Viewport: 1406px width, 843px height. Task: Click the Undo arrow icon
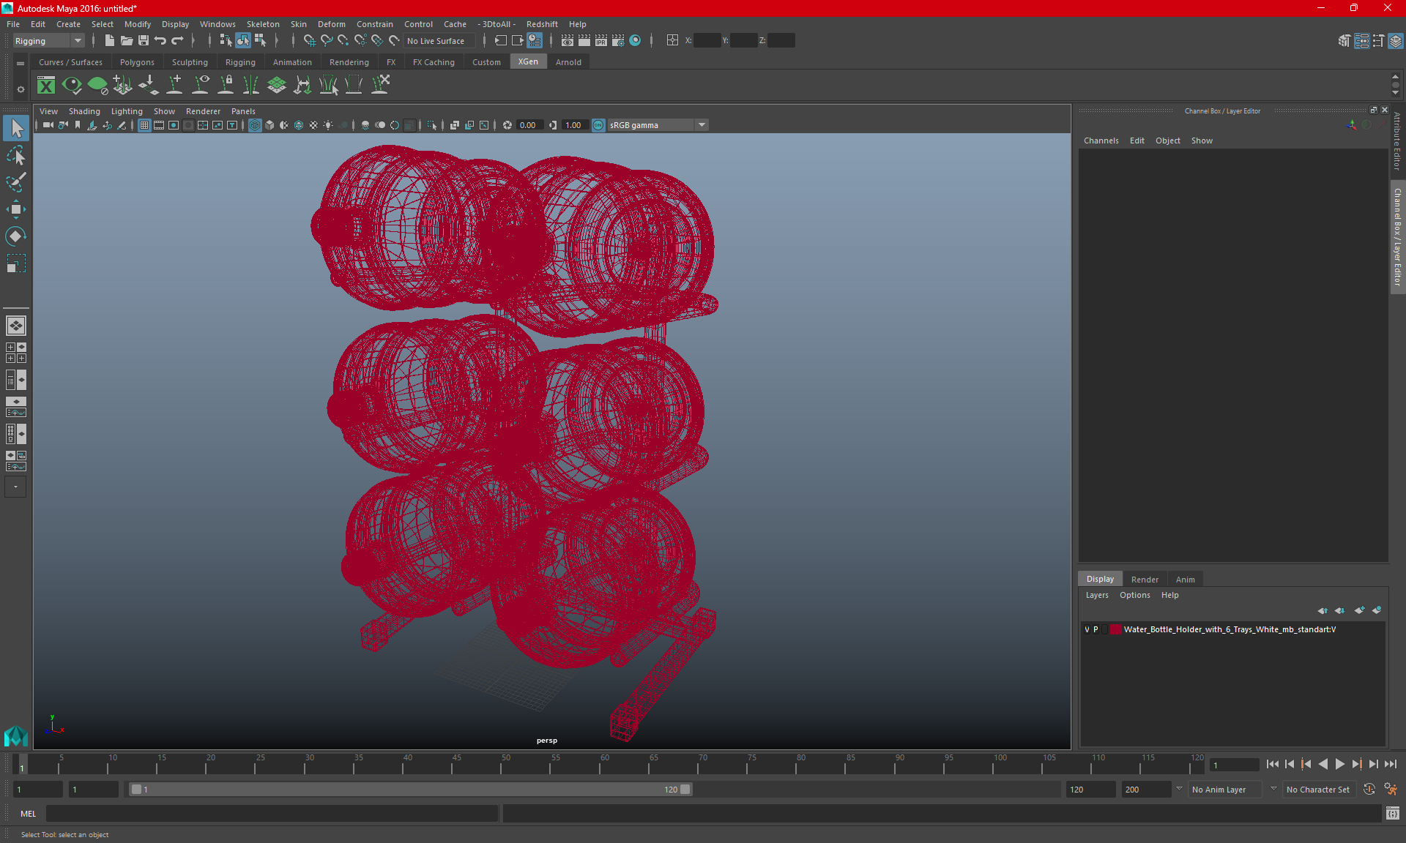pos(160,41)
